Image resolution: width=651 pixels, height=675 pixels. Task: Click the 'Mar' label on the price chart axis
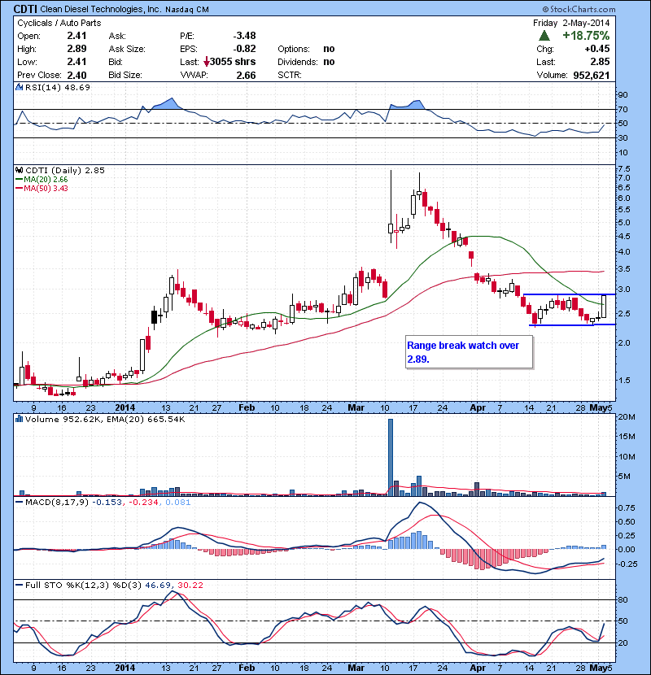tap(356, 407)
